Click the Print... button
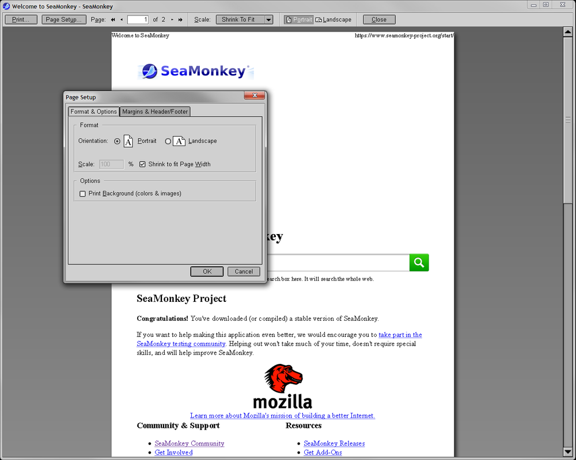Screen dimensions: 576x460 pos(21,20)
